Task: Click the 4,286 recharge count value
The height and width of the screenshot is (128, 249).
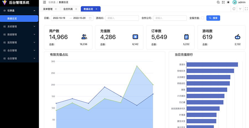Action: point(108,37)
